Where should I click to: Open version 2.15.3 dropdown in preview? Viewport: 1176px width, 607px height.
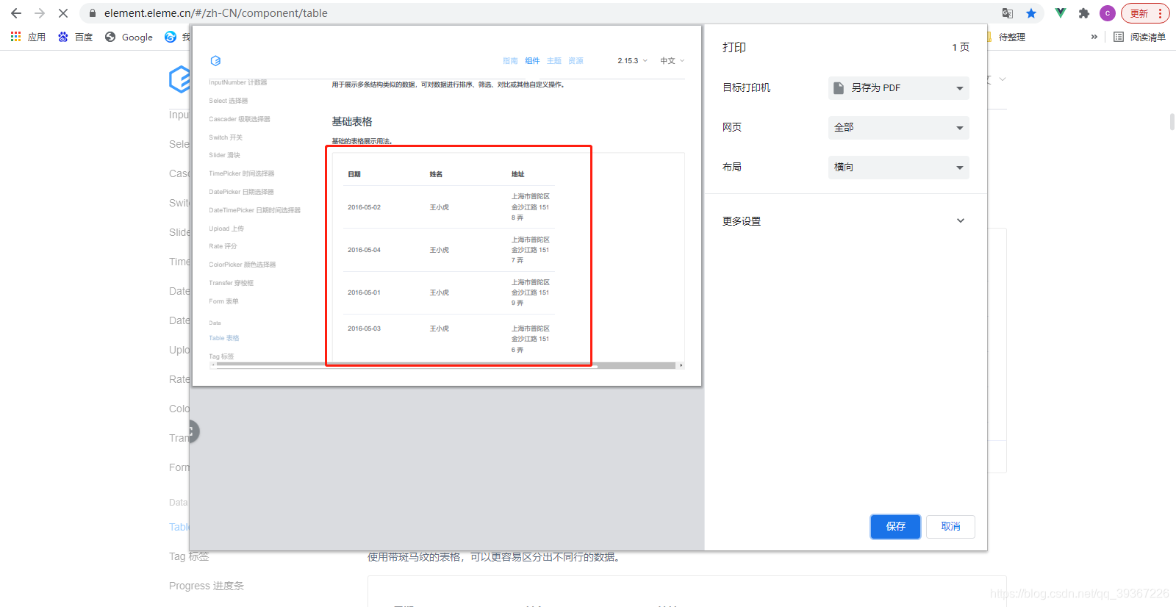tap(632, 61)
